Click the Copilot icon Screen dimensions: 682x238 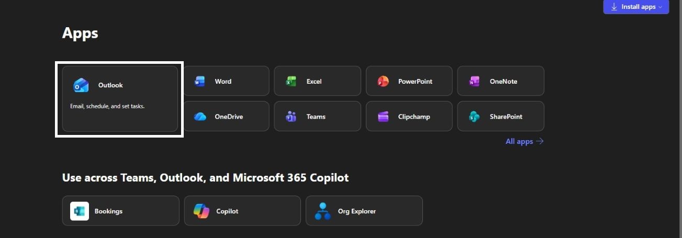[x=201, y=211]
